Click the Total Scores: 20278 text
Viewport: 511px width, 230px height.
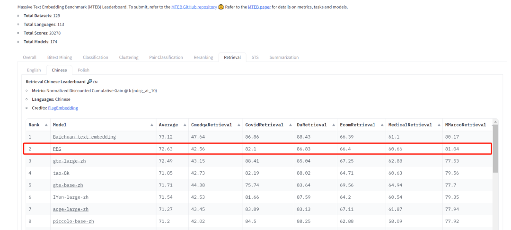pyautogui.click(x=43, y=33)
